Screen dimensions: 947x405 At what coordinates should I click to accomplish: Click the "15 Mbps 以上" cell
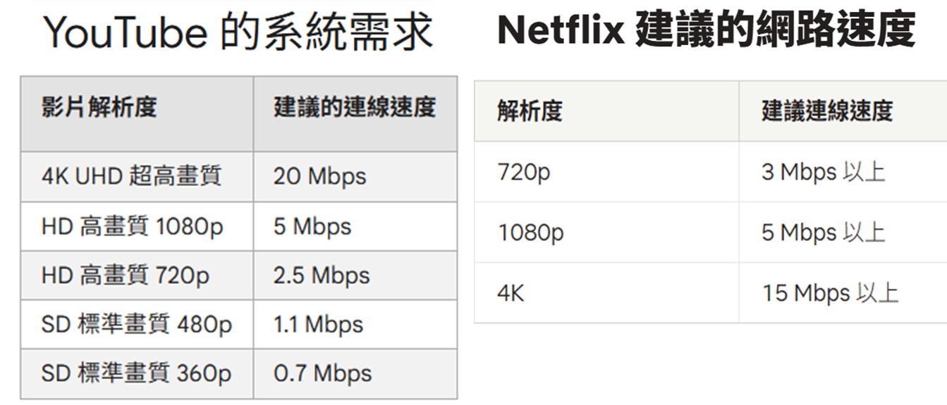(x=830, y=293)
